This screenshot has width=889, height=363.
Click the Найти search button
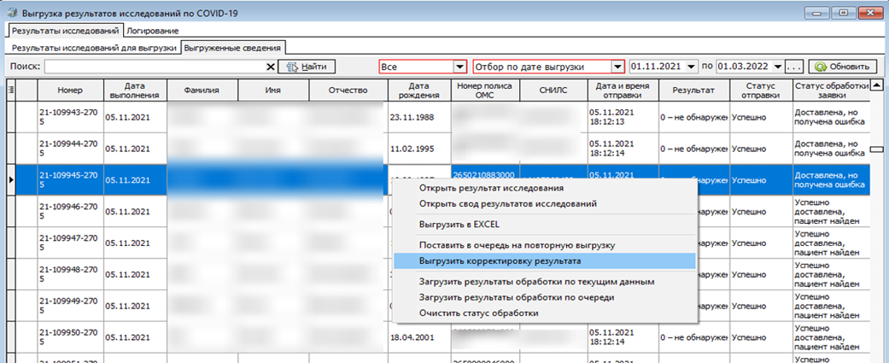coord(307,67)
